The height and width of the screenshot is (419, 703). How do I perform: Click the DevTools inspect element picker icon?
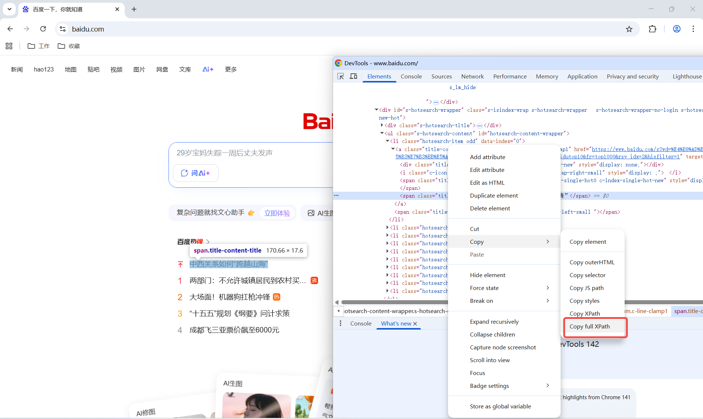(x=341, y=76)
